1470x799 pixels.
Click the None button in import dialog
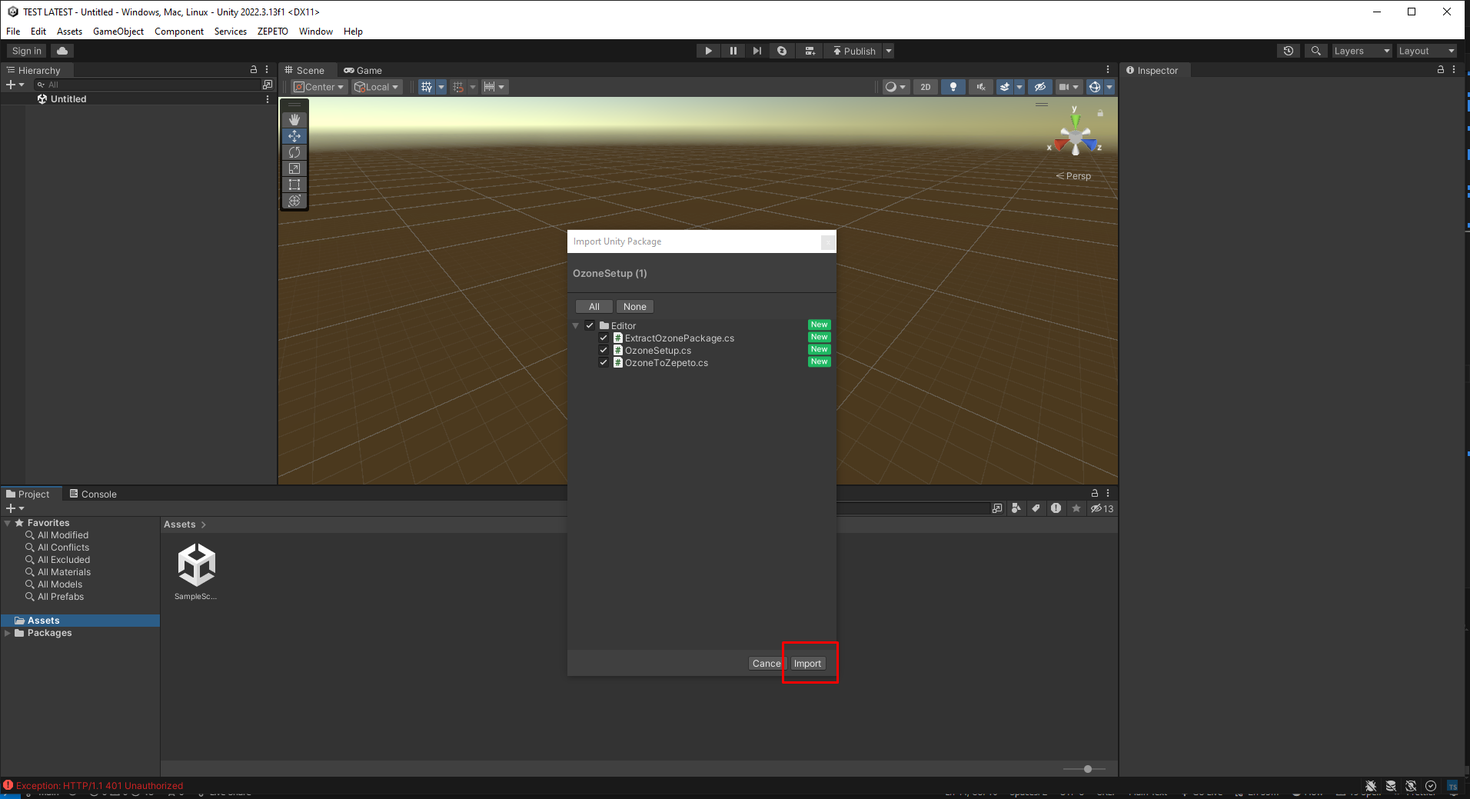(635, 306)
